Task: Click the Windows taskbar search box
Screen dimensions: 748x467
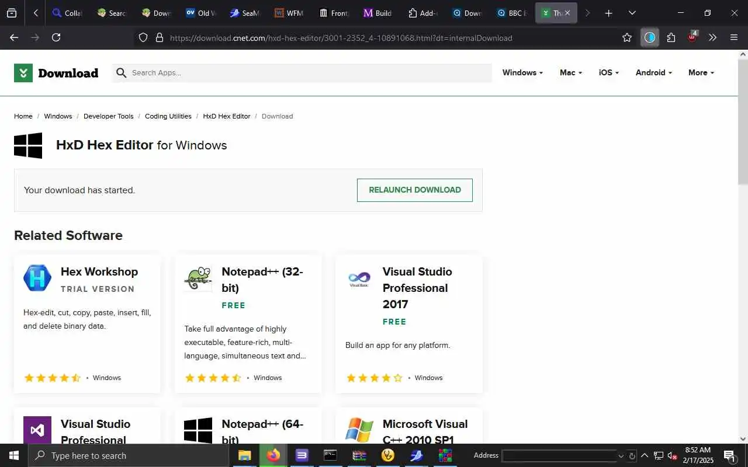Action: [129, 455]
